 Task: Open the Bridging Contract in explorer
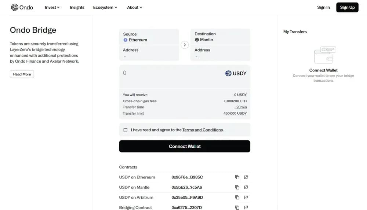(x=246, y=207)
